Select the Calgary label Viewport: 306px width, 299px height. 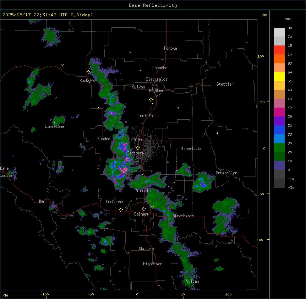tap(142, 214)
